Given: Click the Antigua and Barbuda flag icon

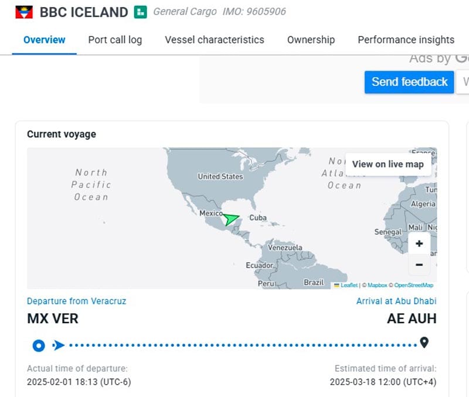Looking at the screenshot, I should (24, 12).
